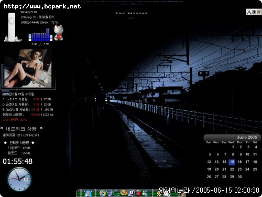Select day 11 on the June calendar
Image resolution: width=262 pixels, height=197 pixels.
tap(255, 154)
